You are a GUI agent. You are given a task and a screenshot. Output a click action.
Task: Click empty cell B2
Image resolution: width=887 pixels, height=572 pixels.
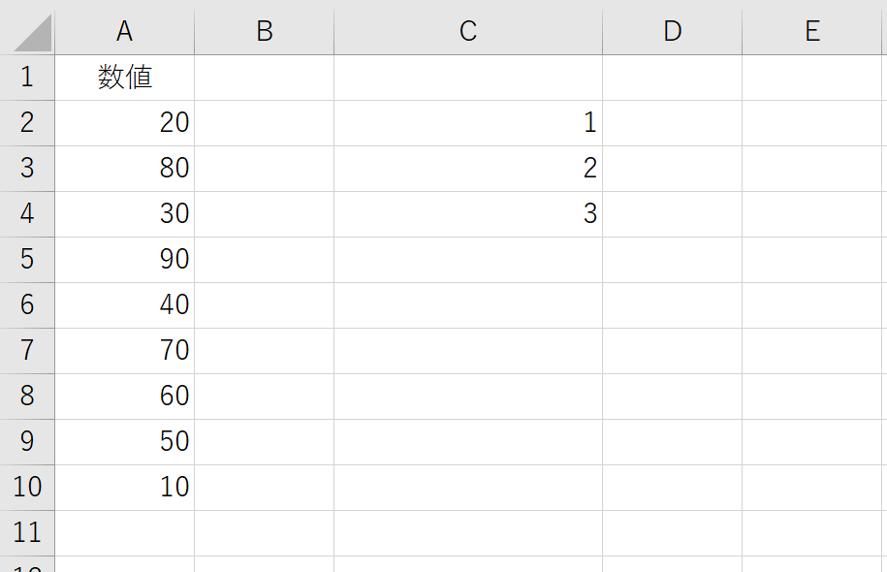[x=264, y=123]
